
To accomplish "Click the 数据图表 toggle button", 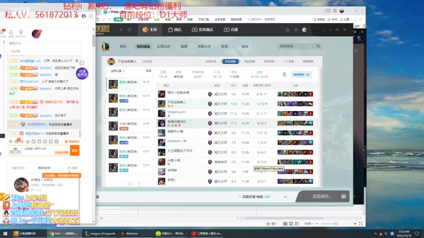I will click(301, 75).
